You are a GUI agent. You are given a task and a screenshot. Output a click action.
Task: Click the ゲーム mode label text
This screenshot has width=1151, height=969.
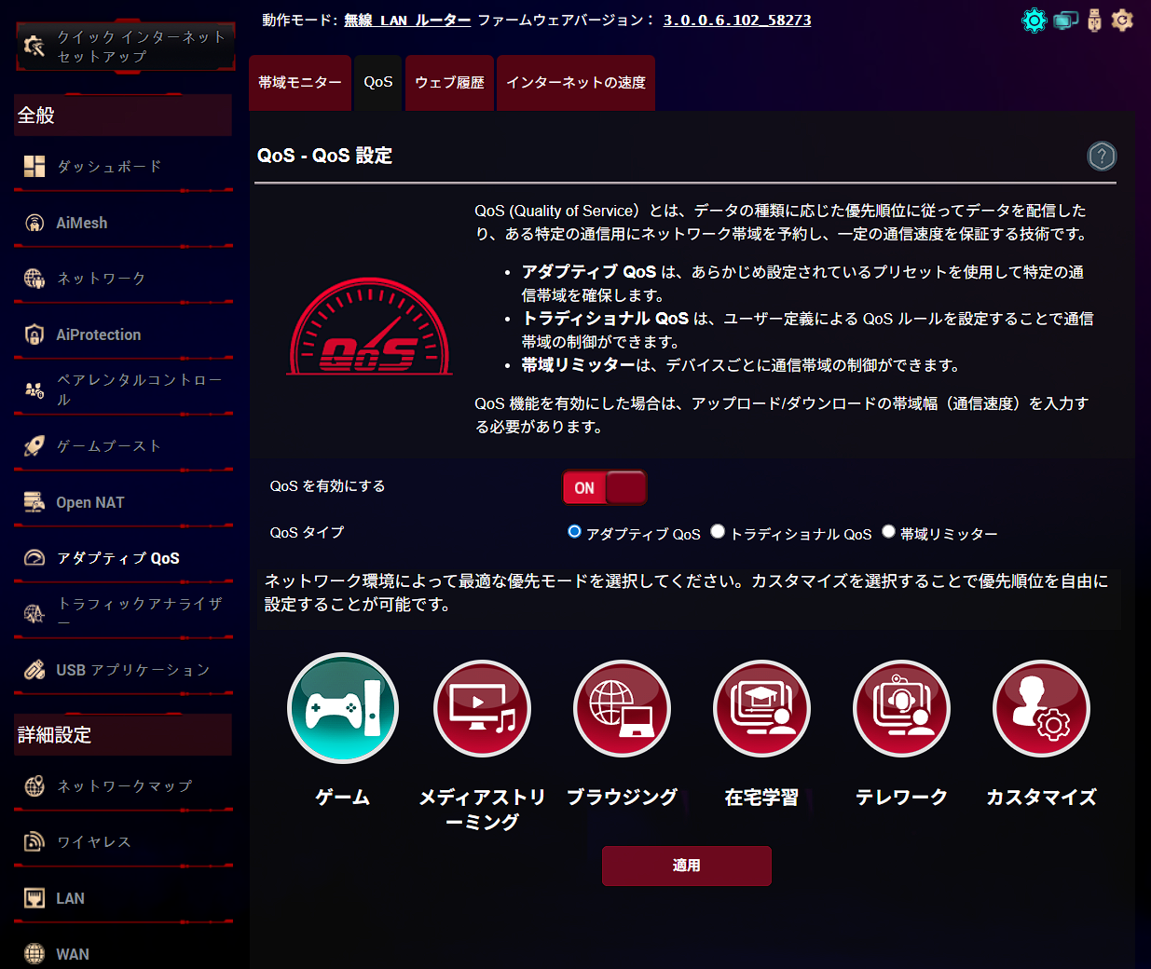pos(343,798)
